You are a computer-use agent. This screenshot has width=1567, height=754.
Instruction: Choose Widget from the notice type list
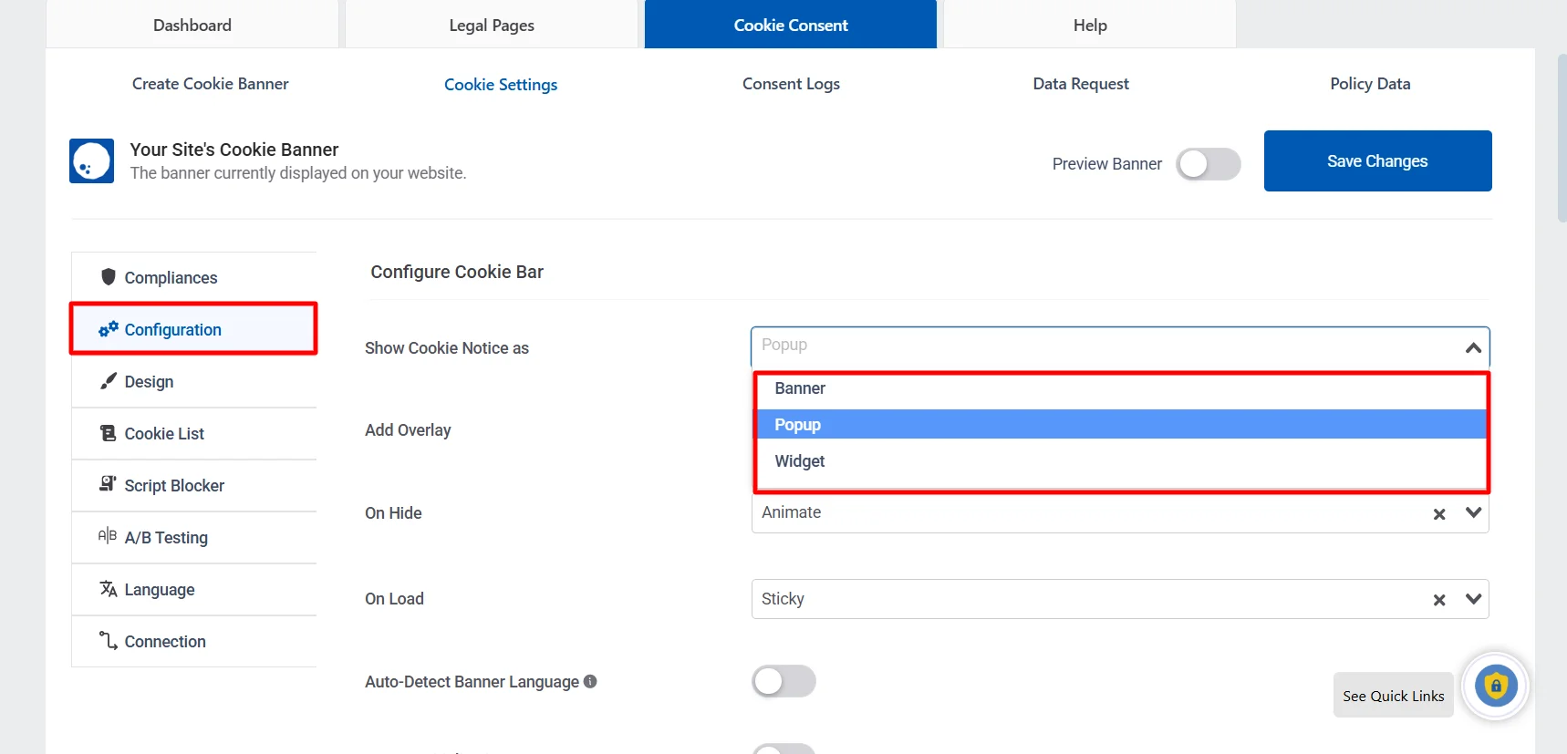point(1121,461)
